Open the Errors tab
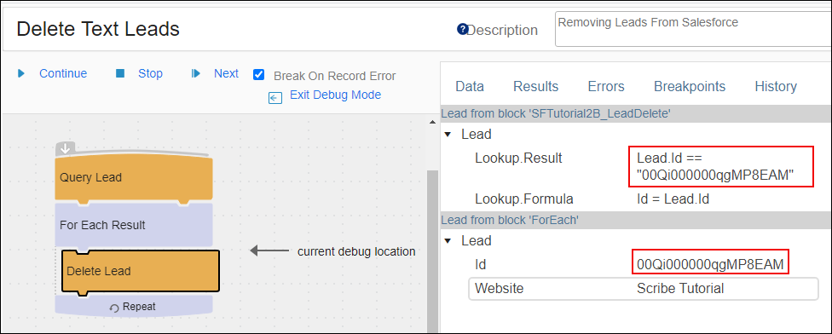Image resolution: width=832 pixels, height=334 pixels. click(x=606, y=86)
